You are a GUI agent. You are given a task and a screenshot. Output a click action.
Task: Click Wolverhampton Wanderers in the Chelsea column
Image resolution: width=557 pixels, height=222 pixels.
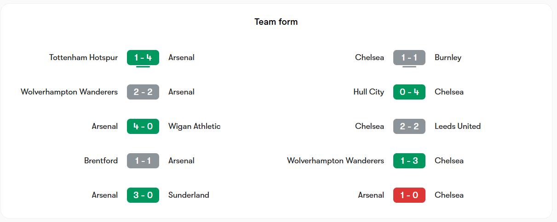tap(335, 161)
